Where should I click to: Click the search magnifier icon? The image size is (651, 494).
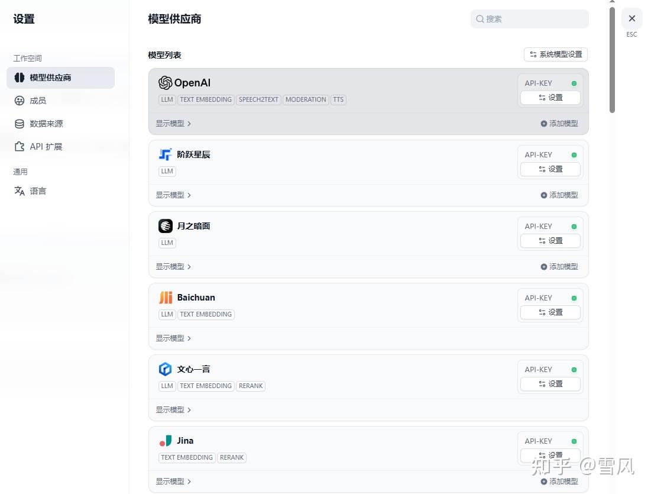(x=480, y=19)
